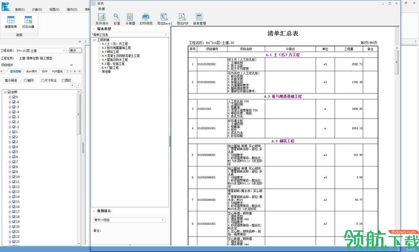Screen dimensions: 419x252
Task: Open the 计算器 calculator tool
Action: click(x=130, y=19)
